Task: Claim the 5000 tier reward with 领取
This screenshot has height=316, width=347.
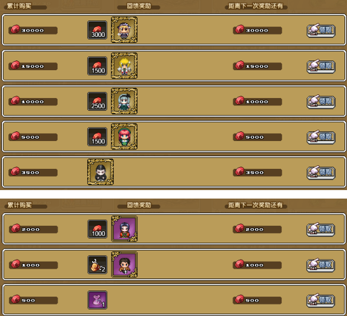Action: (321, 137)
